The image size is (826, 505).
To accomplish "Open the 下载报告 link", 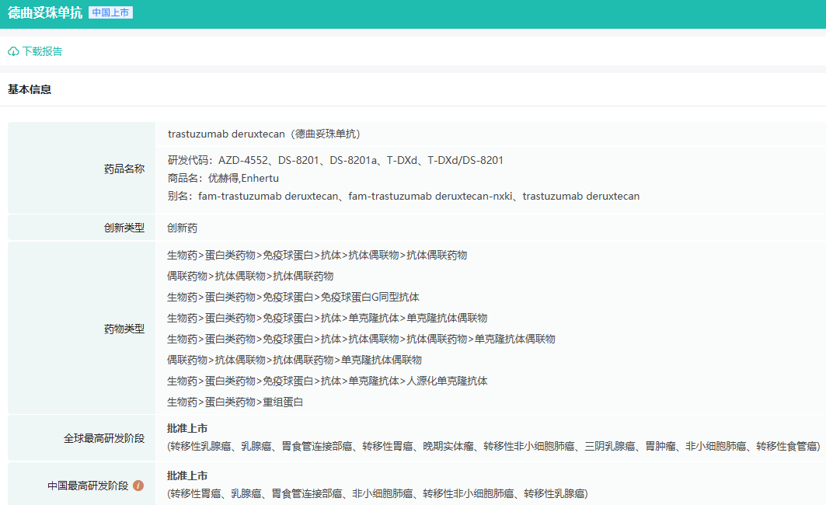I will 42,52.
